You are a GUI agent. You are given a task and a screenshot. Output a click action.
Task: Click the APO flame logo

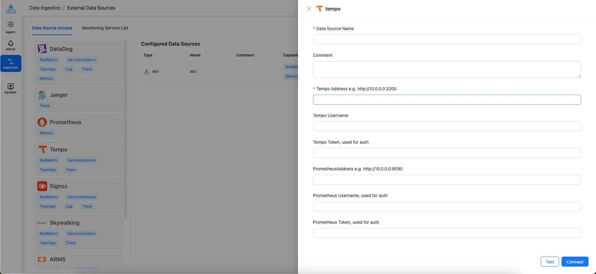11,9
